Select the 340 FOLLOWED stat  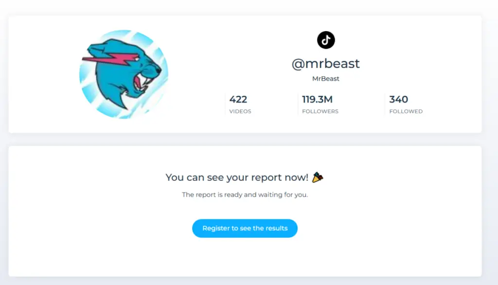point(406,104)
